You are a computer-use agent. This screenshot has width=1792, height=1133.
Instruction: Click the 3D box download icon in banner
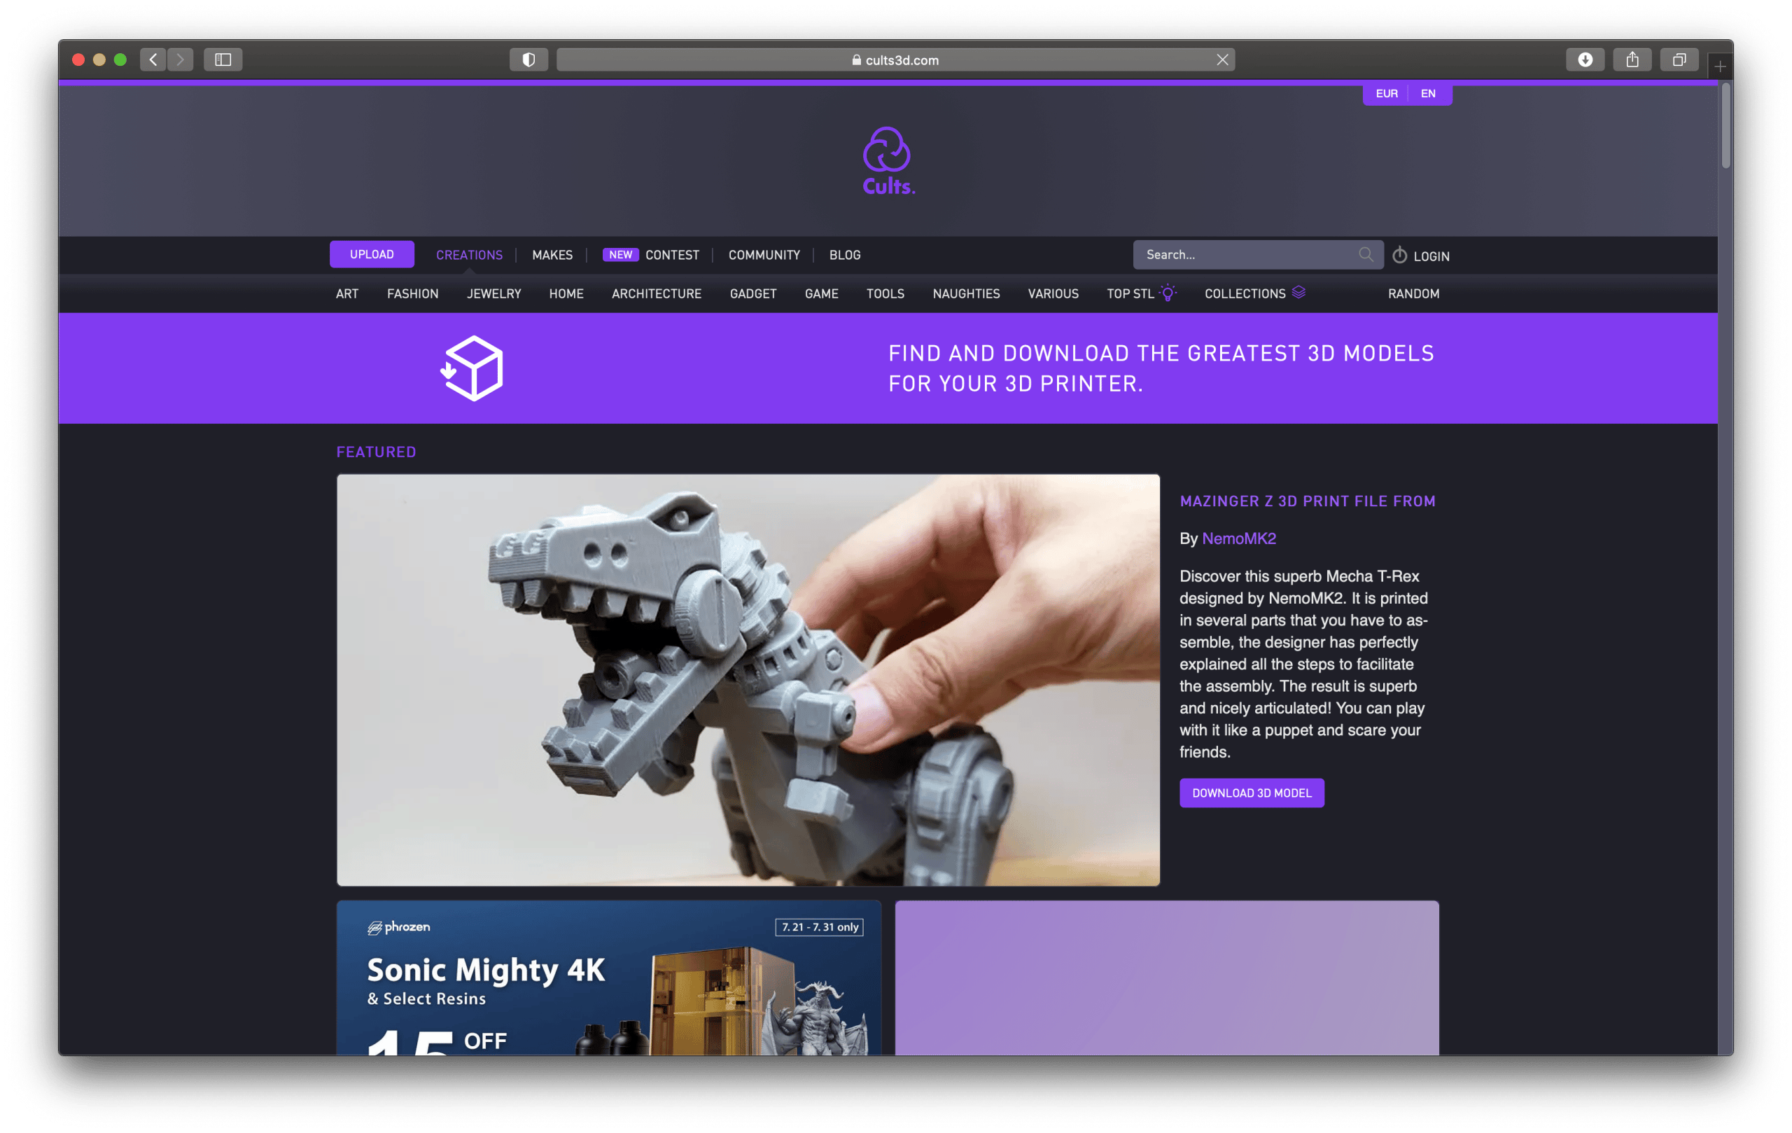[472, 368]
